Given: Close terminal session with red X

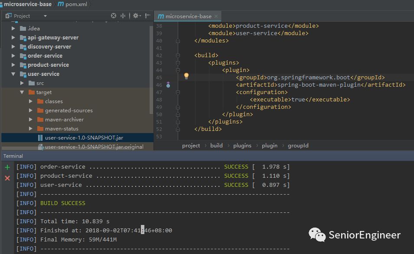Looking at the screenshot, I should 7,178.
